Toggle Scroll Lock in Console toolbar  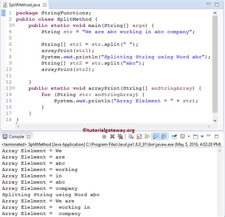click(139, 136)
